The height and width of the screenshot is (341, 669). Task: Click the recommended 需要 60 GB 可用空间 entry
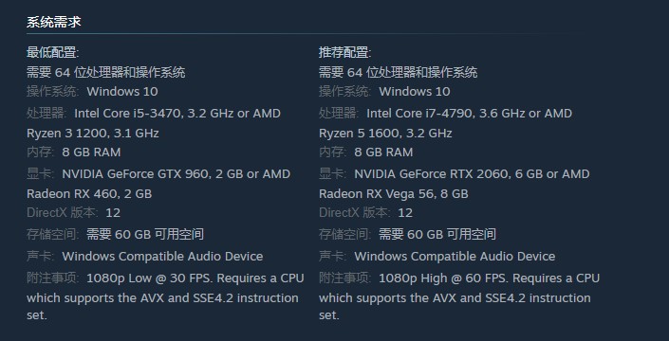437,234
